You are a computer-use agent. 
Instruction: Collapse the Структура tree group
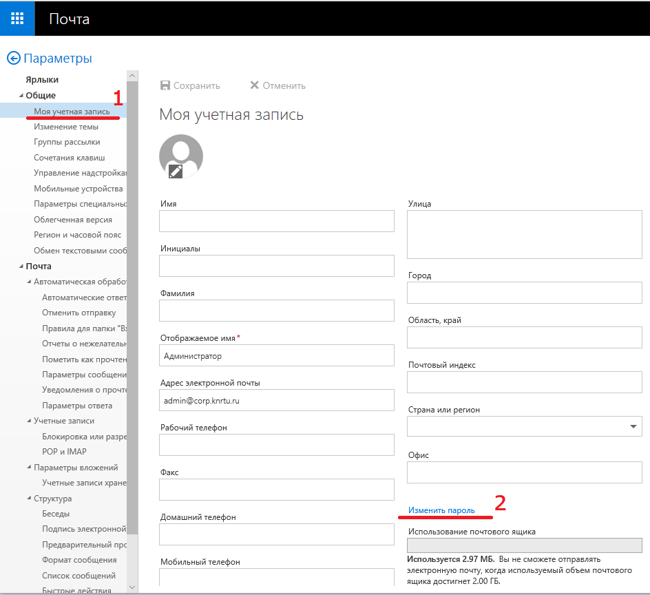[29, 499]
